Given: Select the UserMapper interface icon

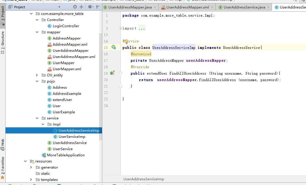Looking at the screenshot, I should pos(50,63).
